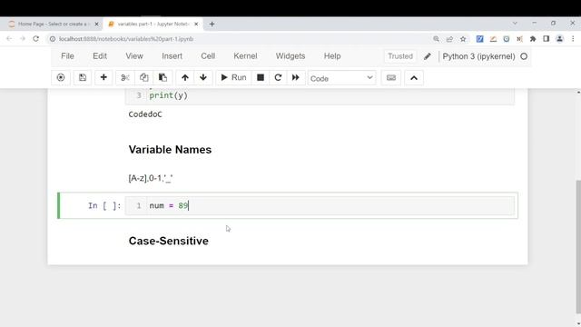Click the leftmost toolbar circle icon

(61, 78)
